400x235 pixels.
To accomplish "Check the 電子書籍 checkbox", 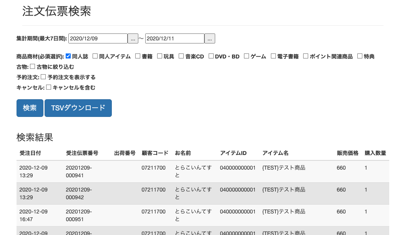I will [x=273, y=56].
